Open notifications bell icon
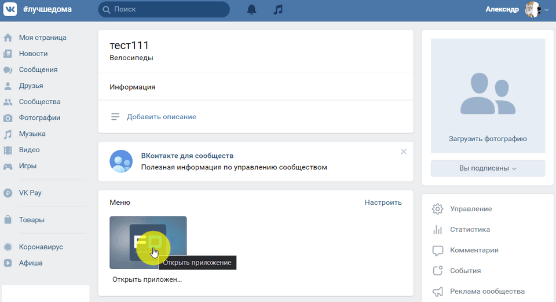 (251, 10)
